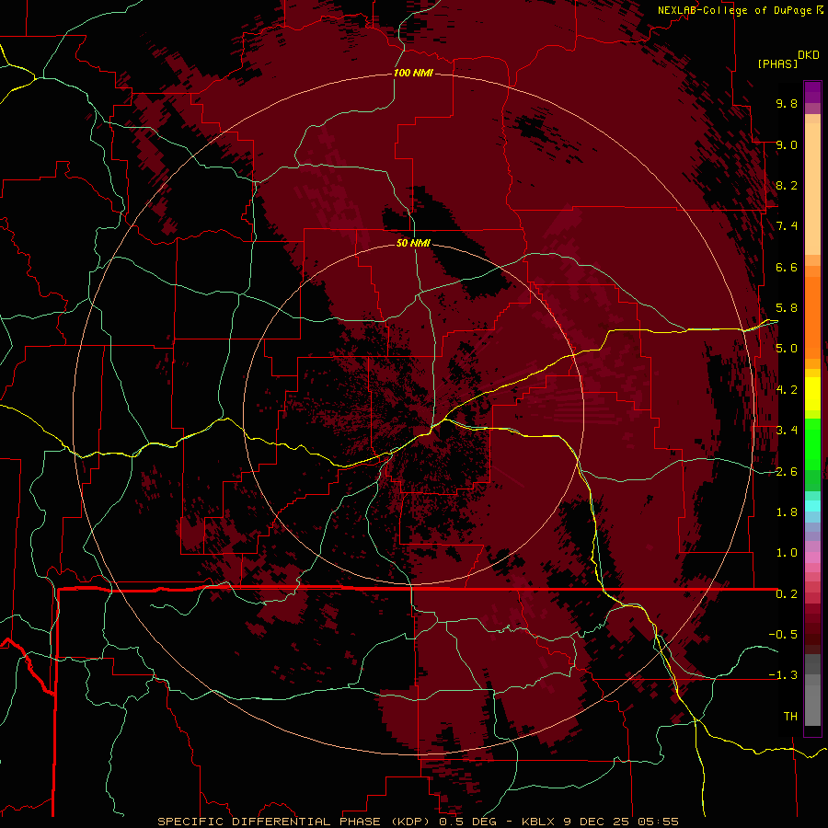This screenshot has height=828, width=828.
Task: Click the 2.6 color scale value
Action: click(787, 472)
